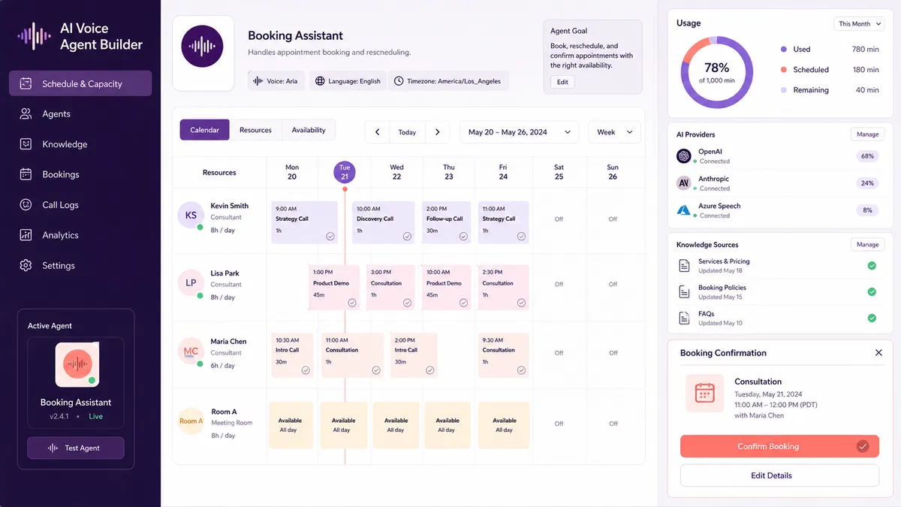The image size is (901, 507).
Task: Open Analytics in the sidebar menu
Action: [80, 235]
